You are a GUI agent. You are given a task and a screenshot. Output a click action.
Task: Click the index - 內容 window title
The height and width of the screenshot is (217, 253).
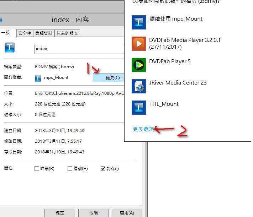pyautogui.click(x=70, y=20)
